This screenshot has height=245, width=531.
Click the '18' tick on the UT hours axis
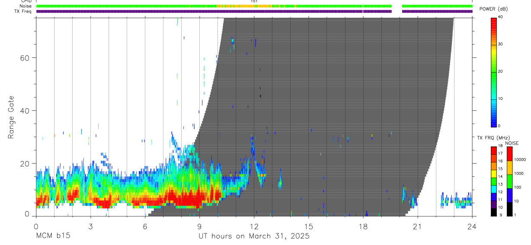tap(363, 226)
